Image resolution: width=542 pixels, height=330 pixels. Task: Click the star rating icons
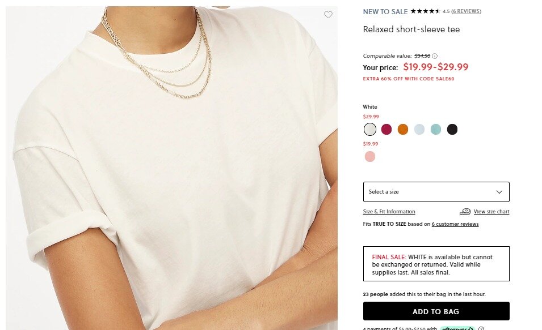coord(425,11)
